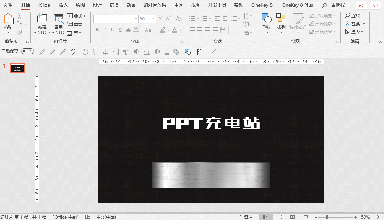Click the 50% zoom level

[x=365, y=217]
